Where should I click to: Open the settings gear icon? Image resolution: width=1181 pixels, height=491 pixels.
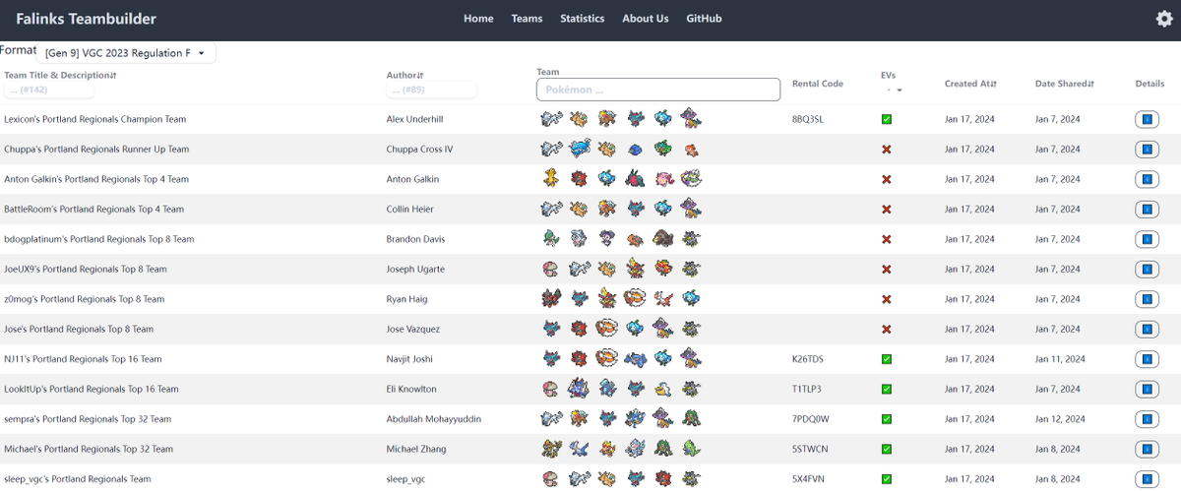[x=1163, y=19]
